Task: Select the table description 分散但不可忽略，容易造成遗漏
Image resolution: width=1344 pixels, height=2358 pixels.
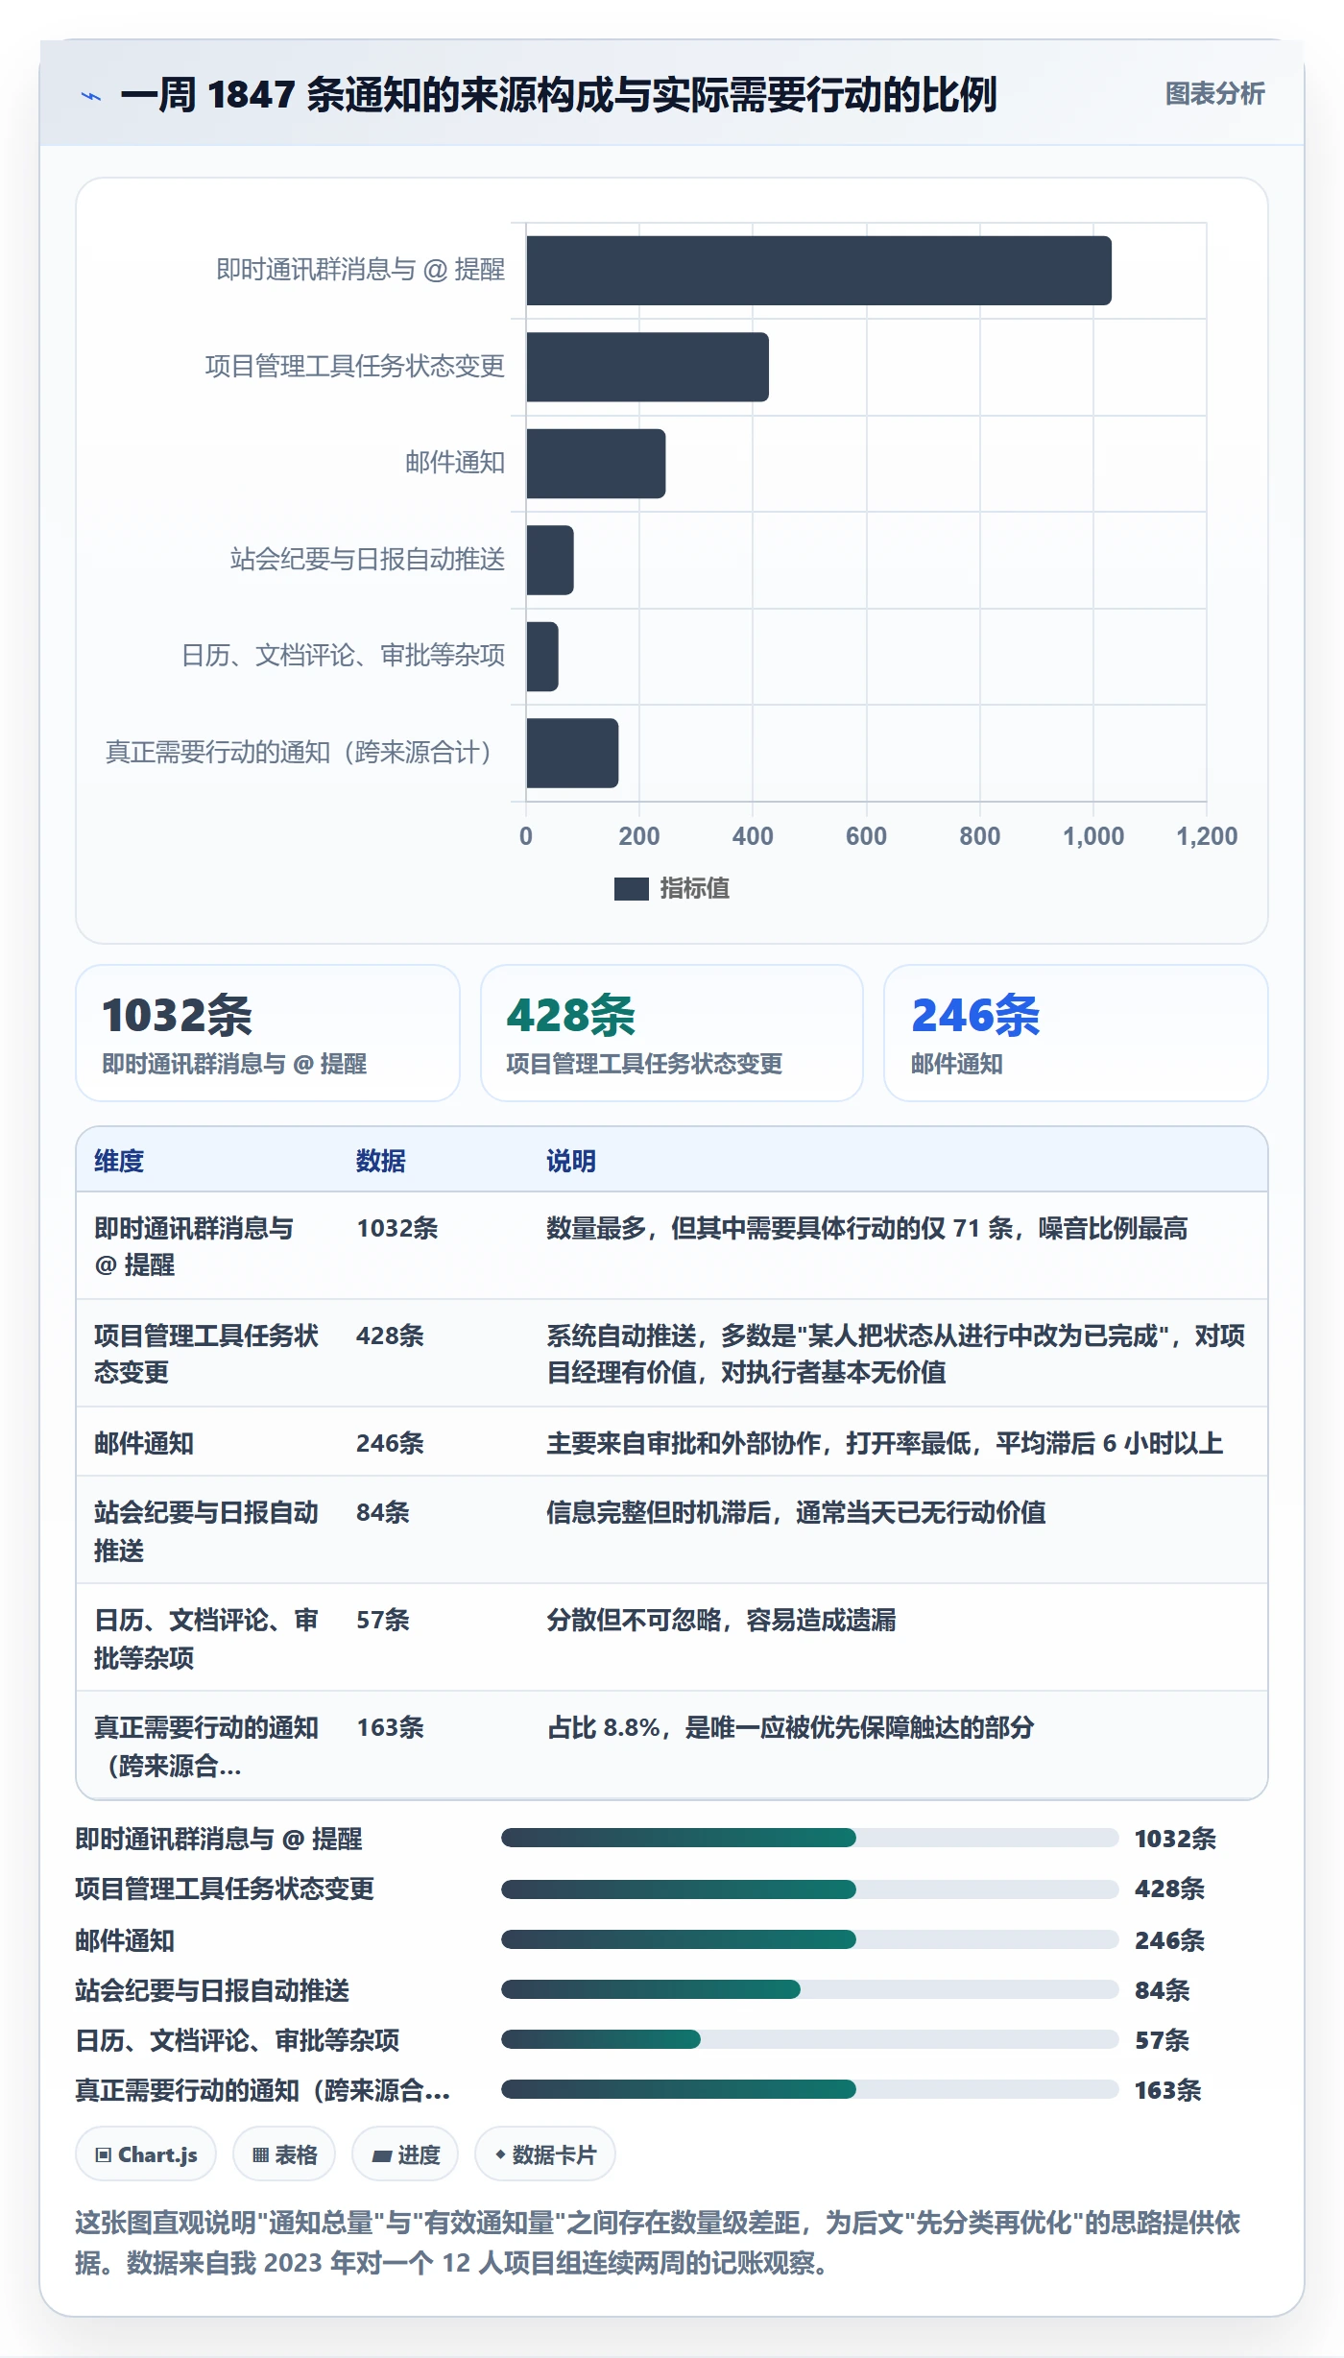Action: pyautogui.click(x=721, y=1620)
